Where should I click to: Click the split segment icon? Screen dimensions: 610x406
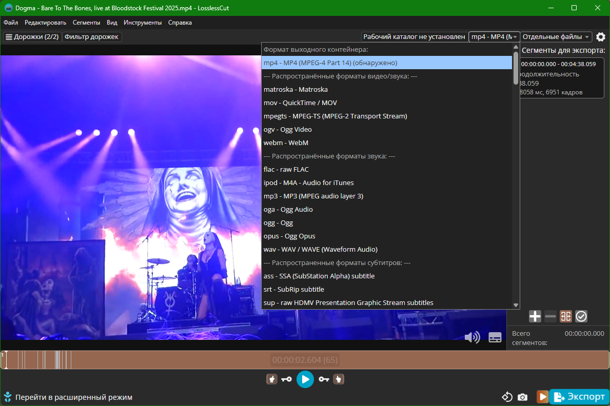(566, 316)
